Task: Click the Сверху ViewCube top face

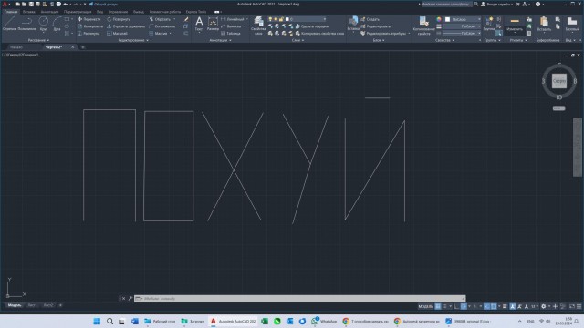Action: (x=559, y=81)
